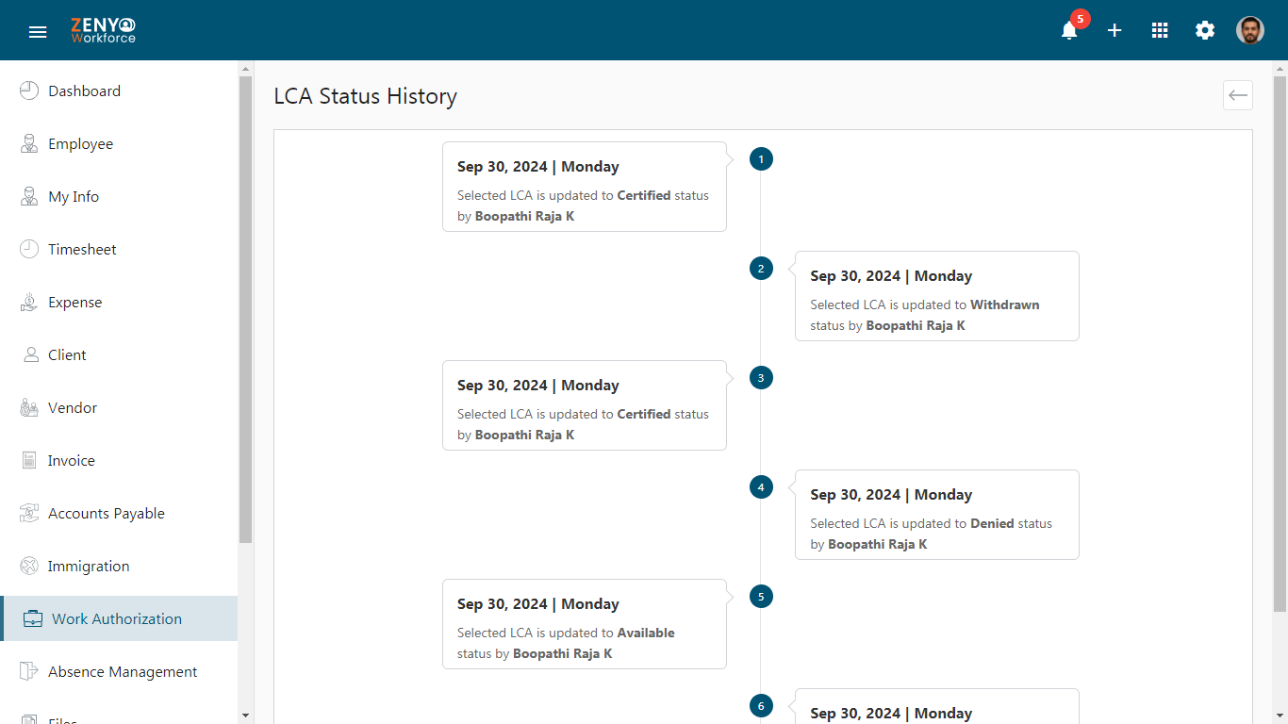Click the Employee sidebar icon
This screenshot has height=724, width=1288.
point(29,144)
